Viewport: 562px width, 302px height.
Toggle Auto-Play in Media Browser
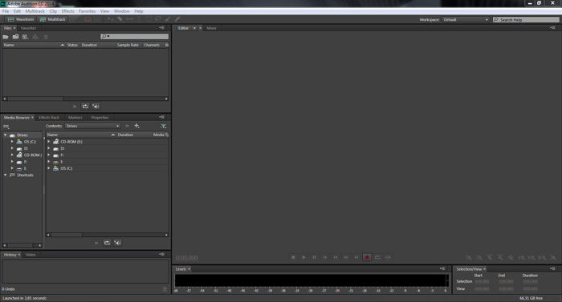[x=117, y=243]
